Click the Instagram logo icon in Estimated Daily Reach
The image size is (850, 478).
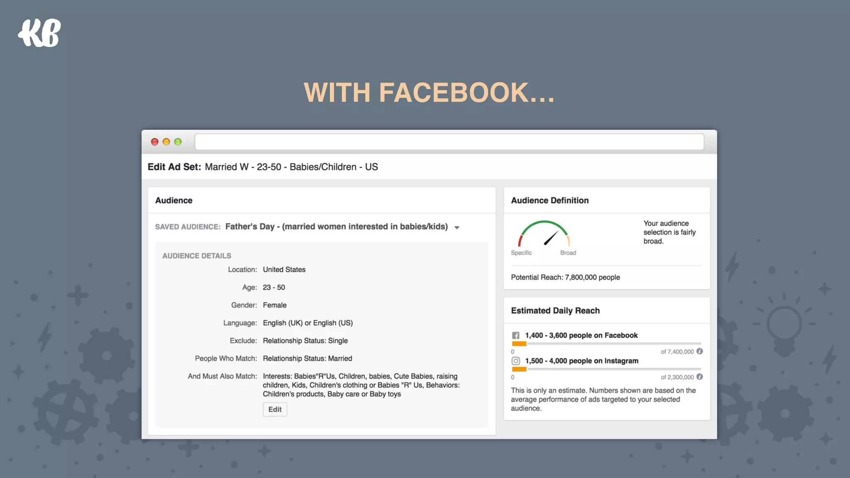coord(515,361)
